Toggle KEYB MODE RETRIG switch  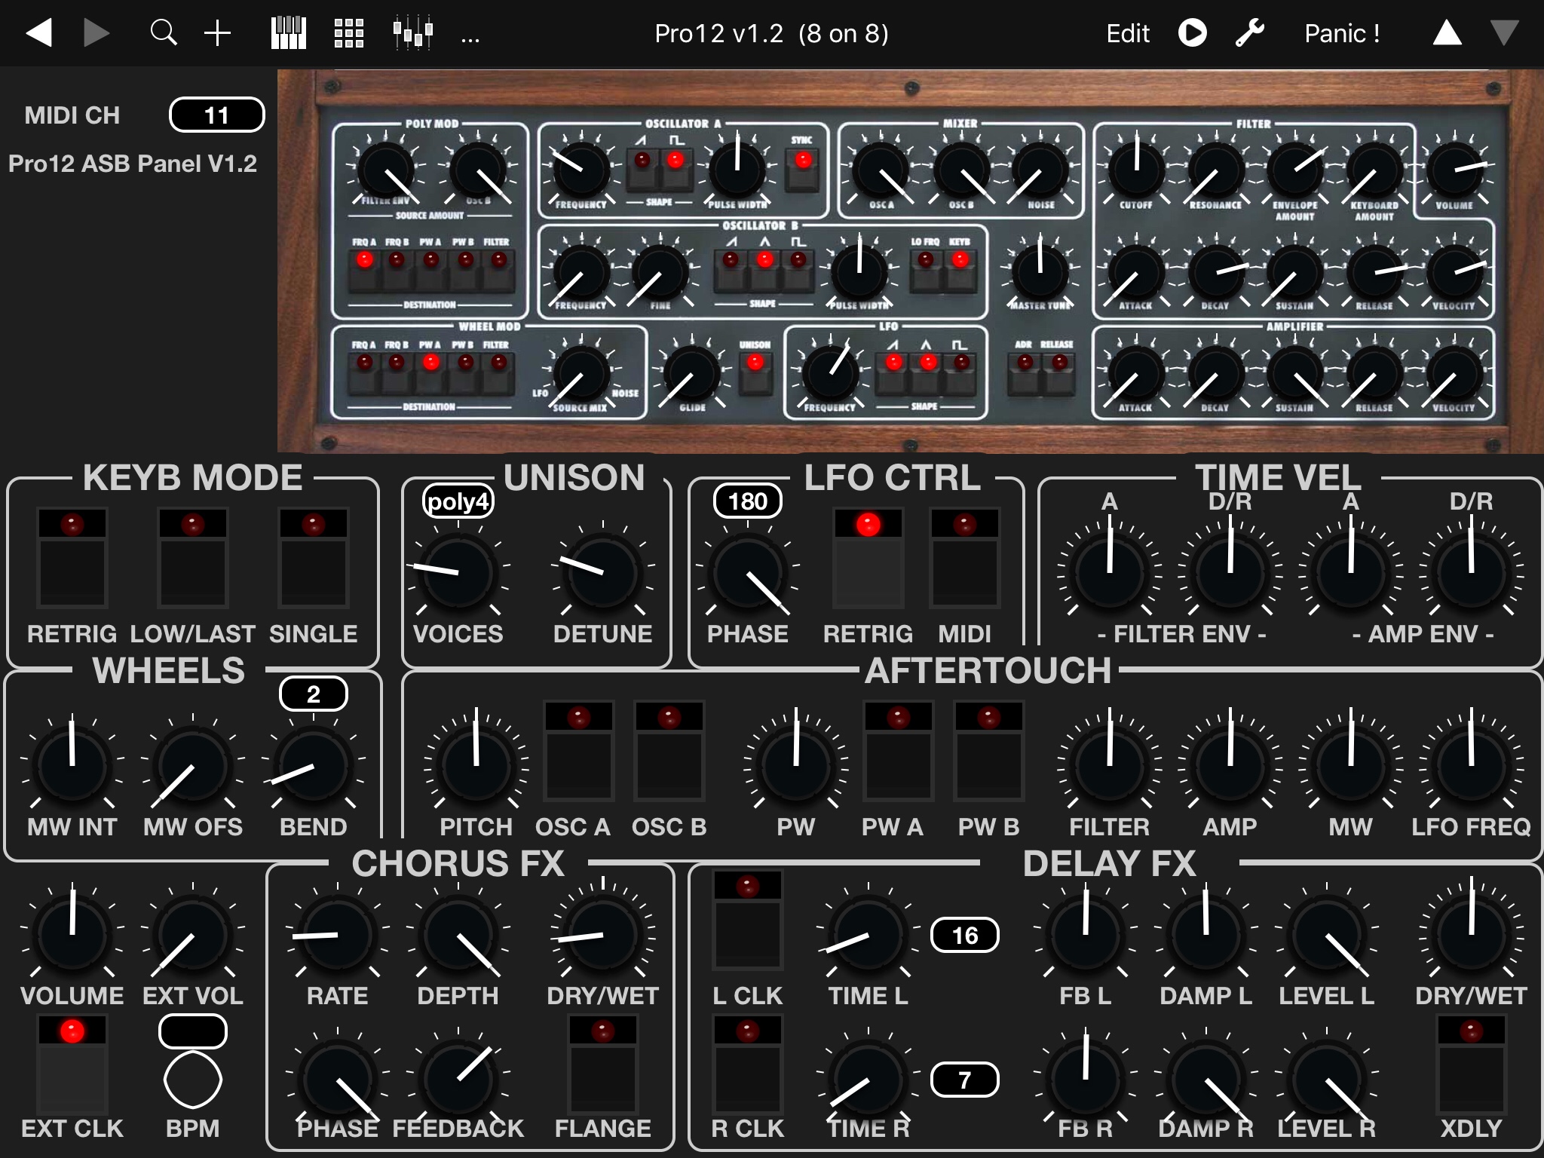(x=72, y=558)
